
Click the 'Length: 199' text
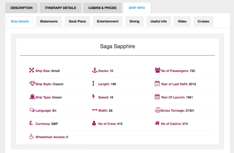pos(107,84)
